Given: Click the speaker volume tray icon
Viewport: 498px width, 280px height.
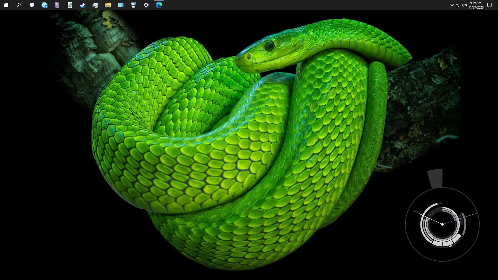Looking at the screenshot, I should (x=464, y=5).
